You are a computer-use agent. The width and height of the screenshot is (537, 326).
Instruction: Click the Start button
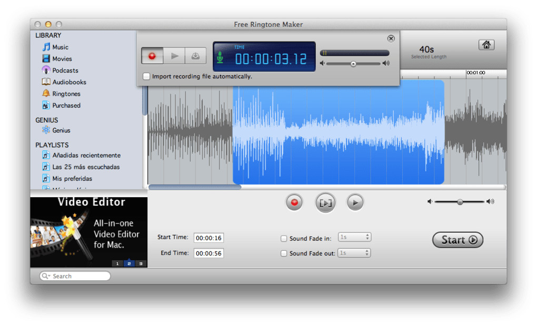pos(458,240)
